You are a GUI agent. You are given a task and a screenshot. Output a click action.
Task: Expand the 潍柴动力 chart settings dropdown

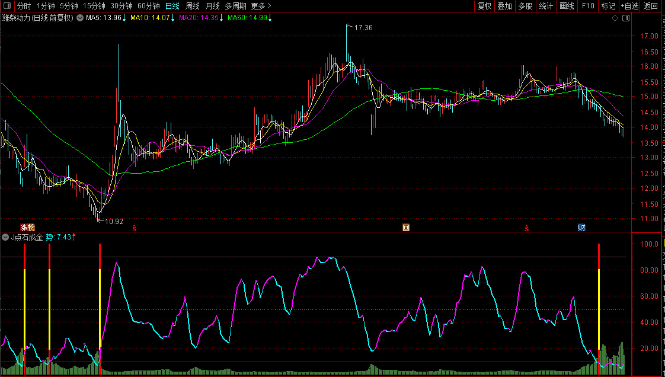point(79,18)
